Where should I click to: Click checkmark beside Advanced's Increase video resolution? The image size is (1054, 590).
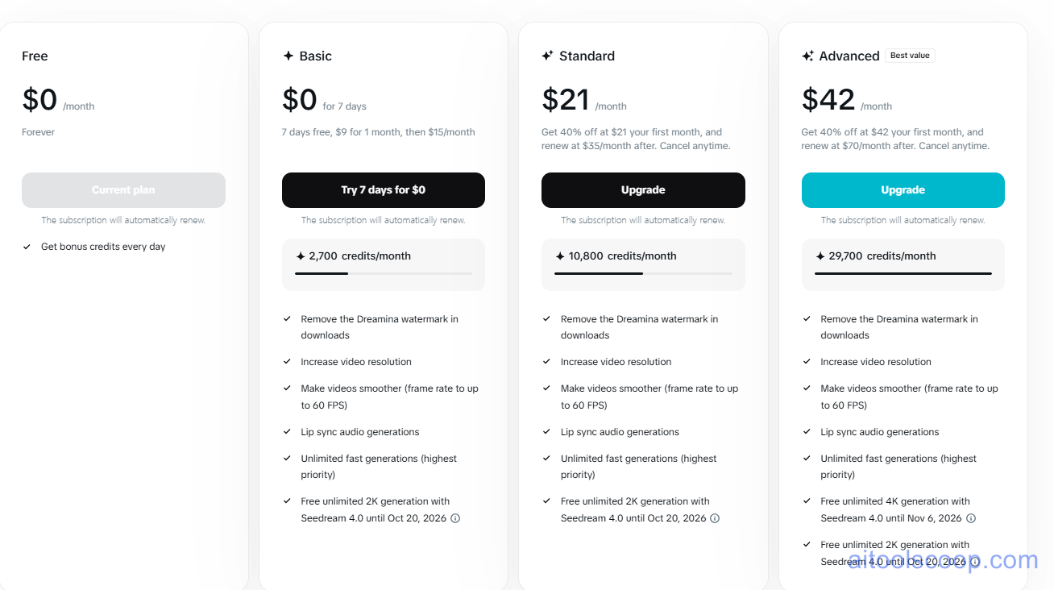point(807,361)
